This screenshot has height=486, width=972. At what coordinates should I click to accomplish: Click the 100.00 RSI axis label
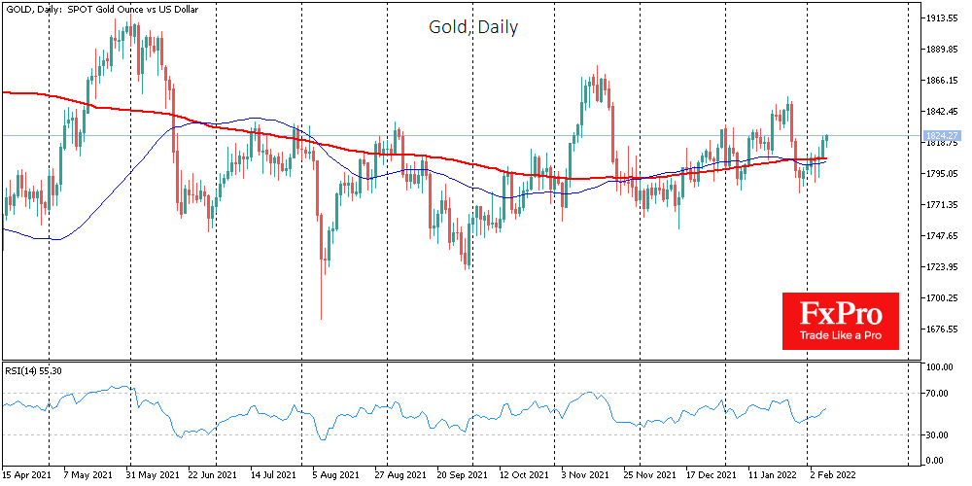coord(936,368)
